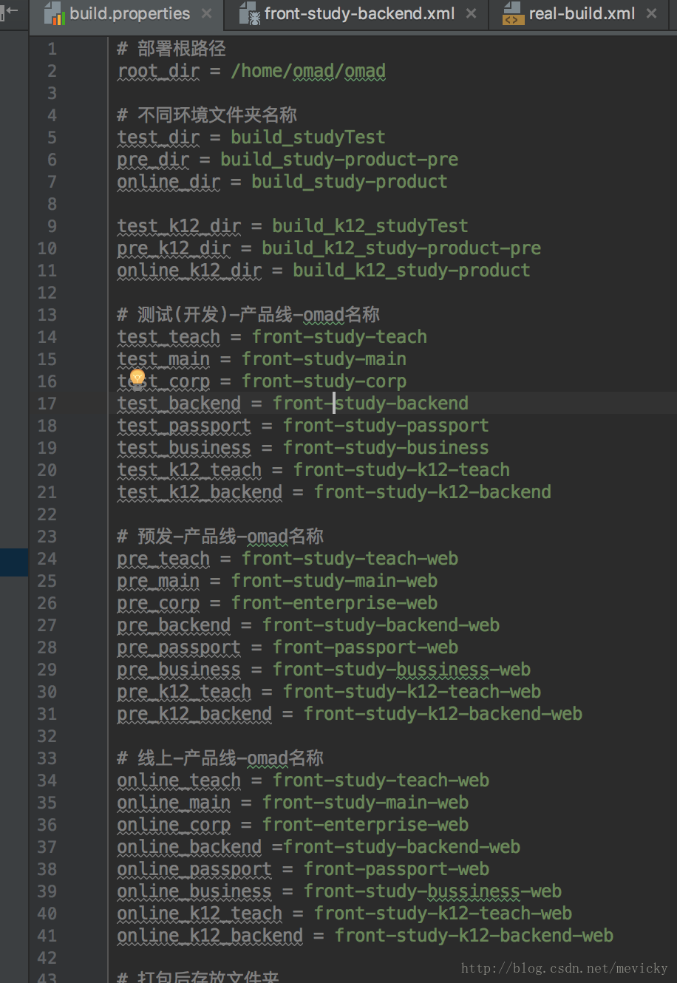Screen dimensions: 677x983
Task: Click the front-enterprise-web value on the pre_corp line
Action: tap(334, 603)
